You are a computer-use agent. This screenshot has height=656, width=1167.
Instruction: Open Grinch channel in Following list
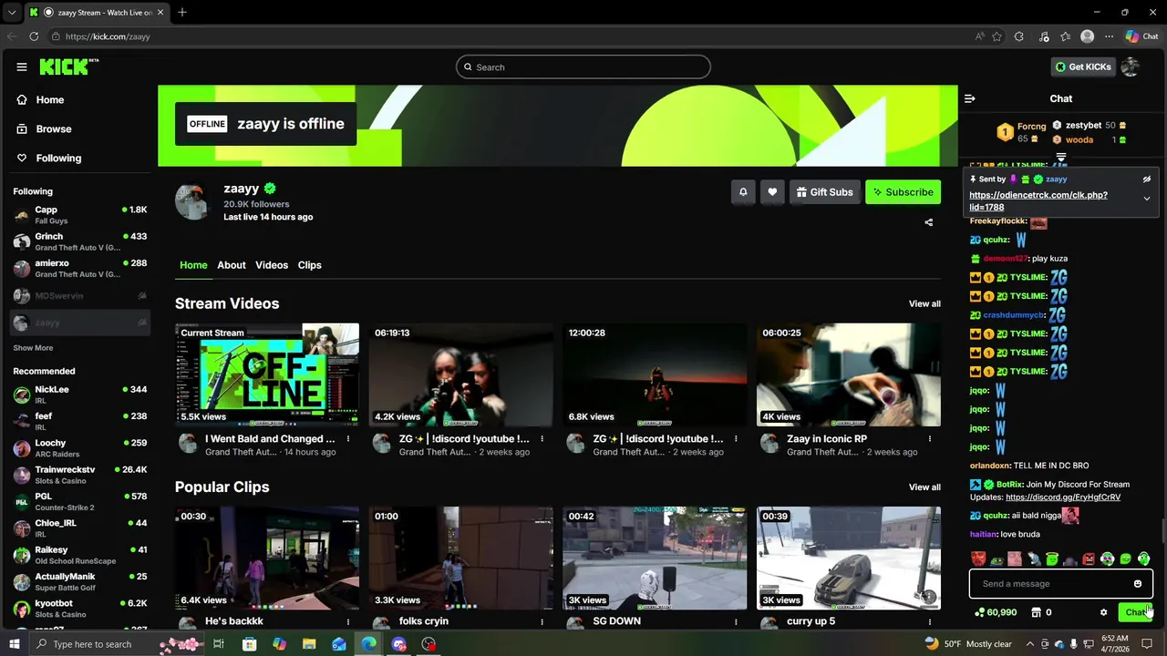pyautogui.click(x=79, y=241)
